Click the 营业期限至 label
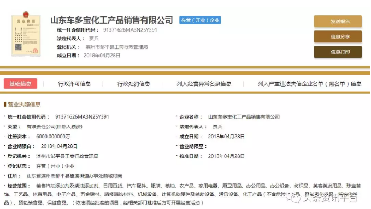This screenshot has height=209, width=371. coord(192,146)
